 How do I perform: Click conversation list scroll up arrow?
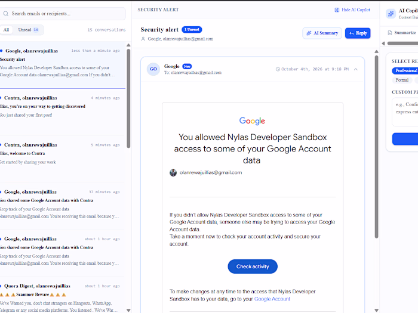click(128, 45)
